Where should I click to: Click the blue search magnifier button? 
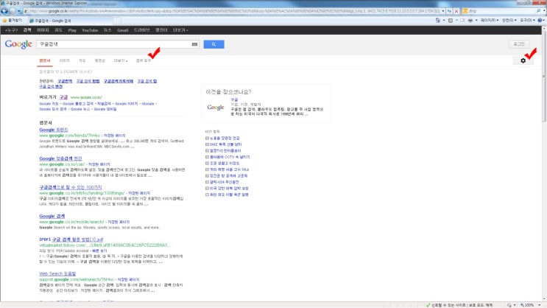tap(213, 44)
